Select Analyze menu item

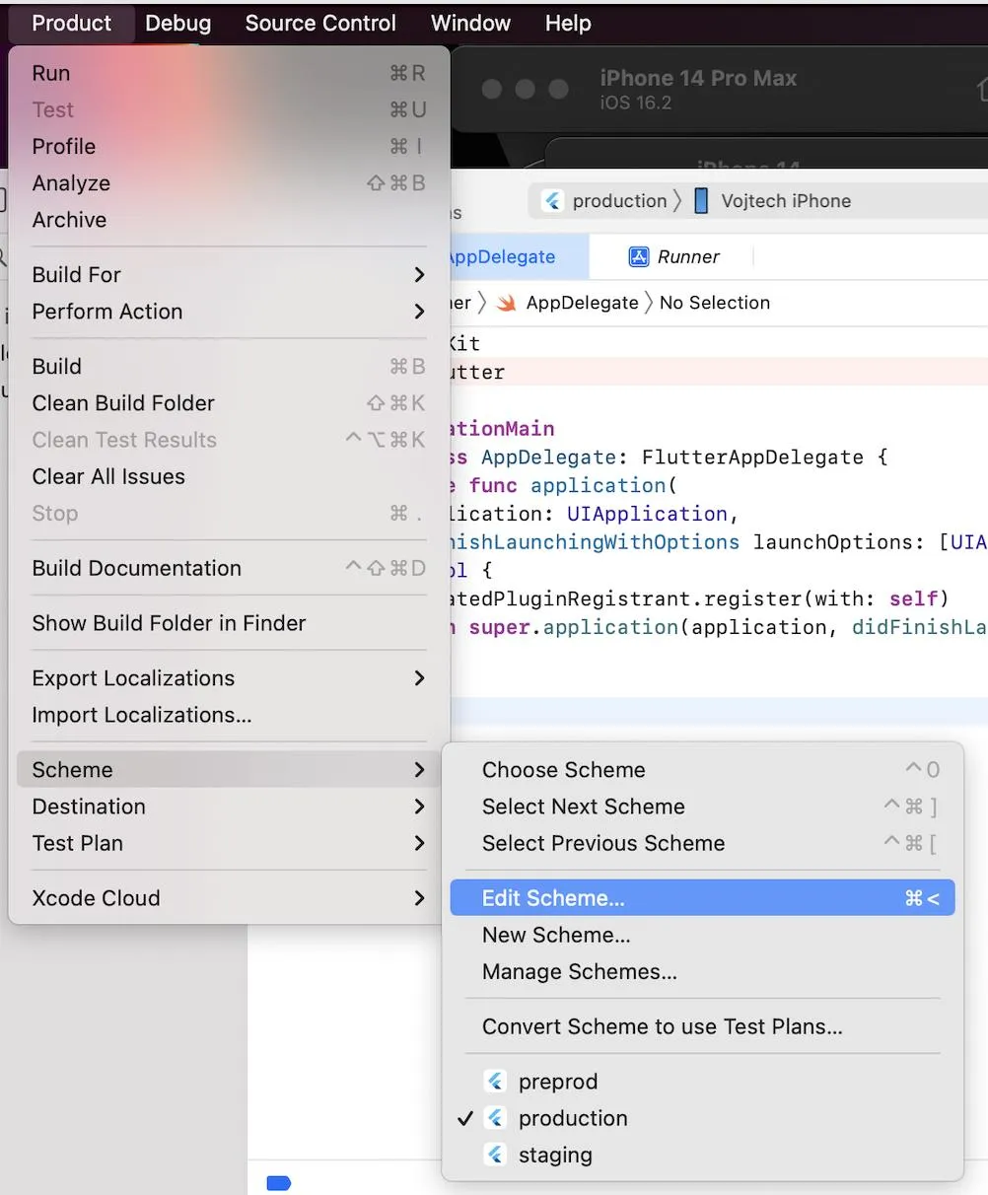(229, 183)
